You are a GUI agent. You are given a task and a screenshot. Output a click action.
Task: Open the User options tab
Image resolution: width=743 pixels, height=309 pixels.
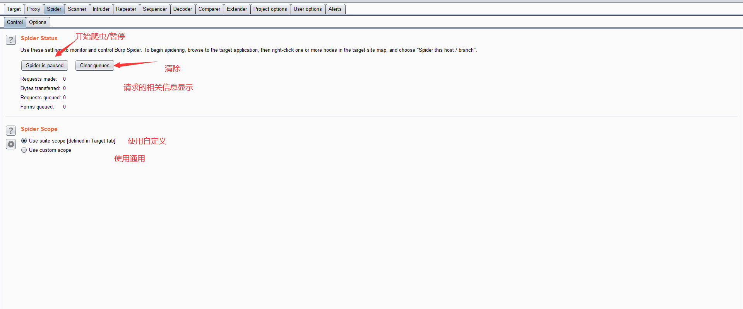click(308, 9)
